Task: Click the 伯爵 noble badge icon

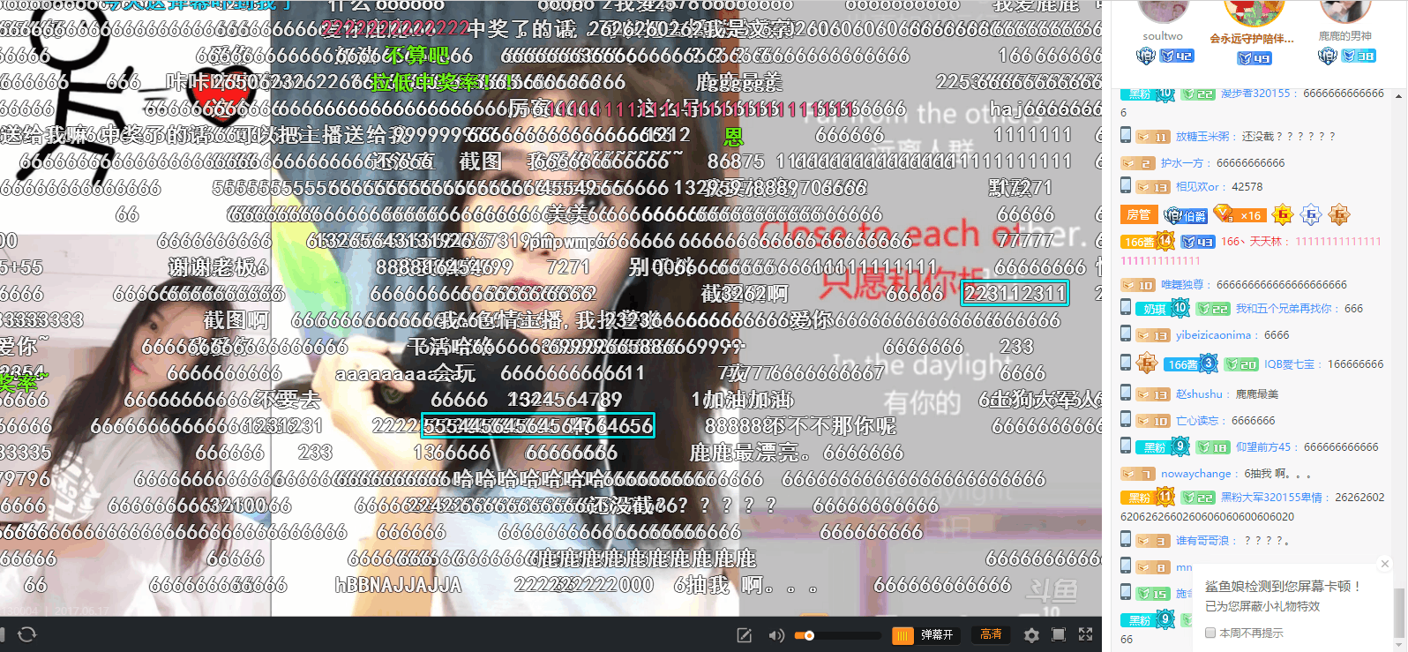Action: point(1186,215)
